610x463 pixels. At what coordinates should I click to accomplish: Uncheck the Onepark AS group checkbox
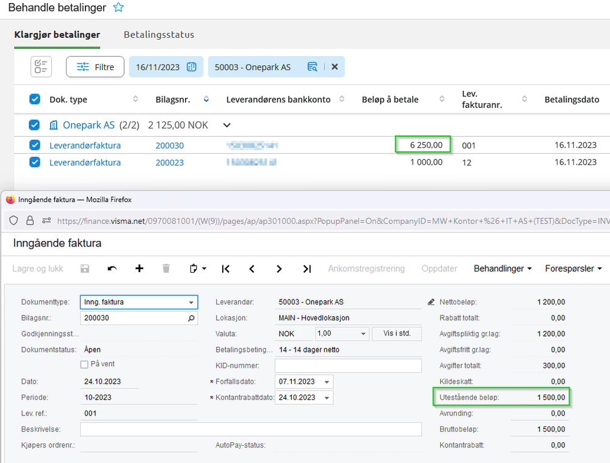34,125
